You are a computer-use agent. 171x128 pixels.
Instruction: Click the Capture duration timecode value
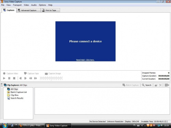click(164, 76)
